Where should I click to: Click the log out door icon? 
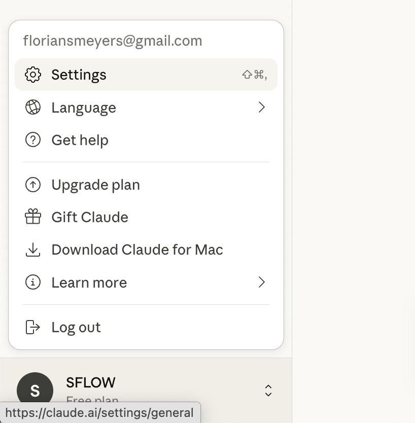(x=32, y=327)
